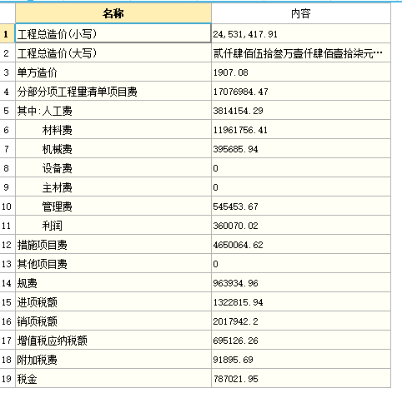Select the 规费 name cell

point(113,282)
